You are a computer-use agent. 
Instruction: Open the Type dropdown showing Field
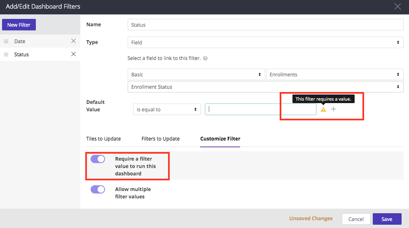[x=265, y=42]
